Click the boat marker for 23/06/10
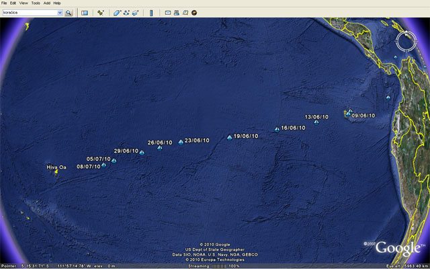The image size is (430, 269). pyautogui.click(x=181, y=142)
